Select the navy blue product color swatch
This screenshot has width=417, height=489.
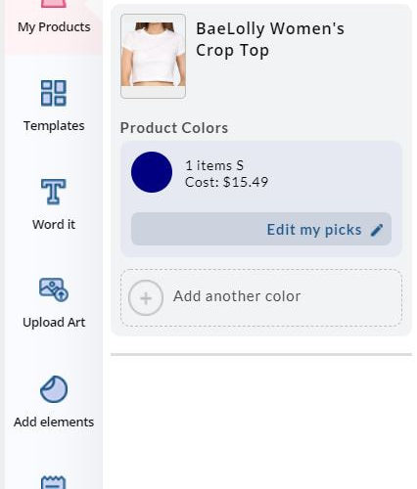[152, 172]
